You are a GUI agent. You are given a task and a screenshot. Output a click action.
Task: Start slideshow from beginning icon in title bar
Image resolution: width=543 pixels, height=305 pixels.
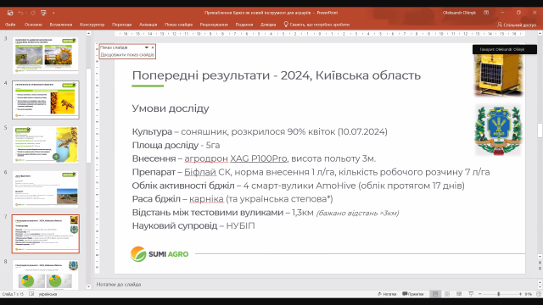43,13
